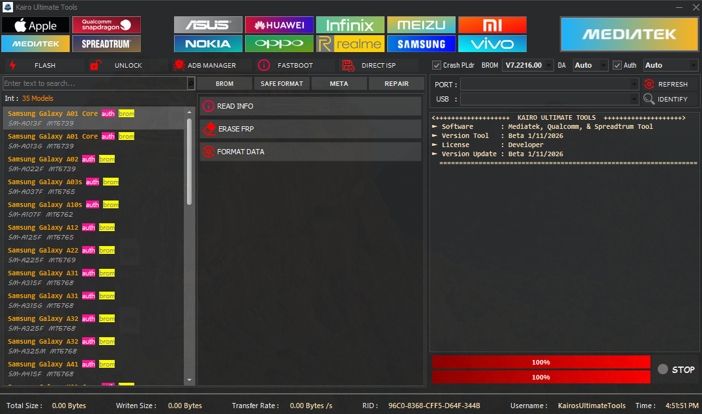Pick the Samsung brand tile
Image resolution: width=702 pixels, height=414 pixels.
(421, 44)
